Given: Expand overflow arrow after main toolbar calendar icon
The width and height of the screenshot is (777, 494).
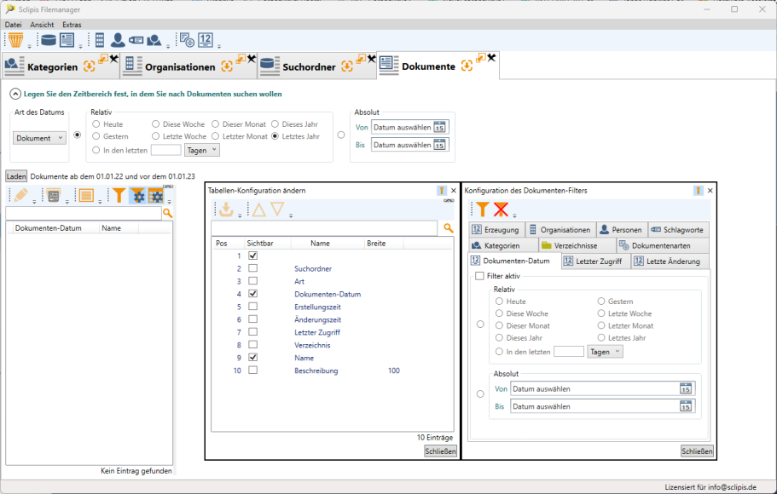Looking at the screenshot, I should (x=219, y=46).
